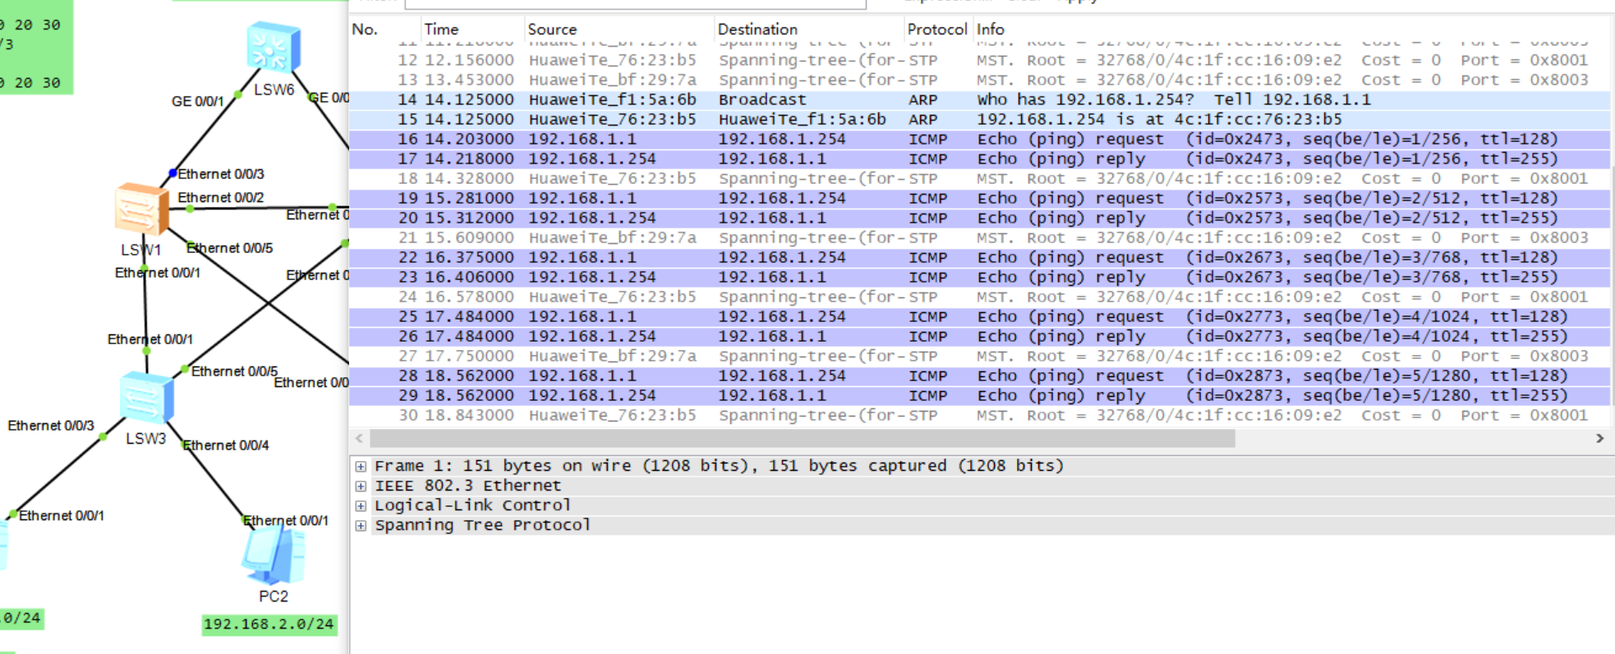This screenshot has height=654, width=1615.
Task: Select packet 12 STP row
Action: click(x=979, y=60)
